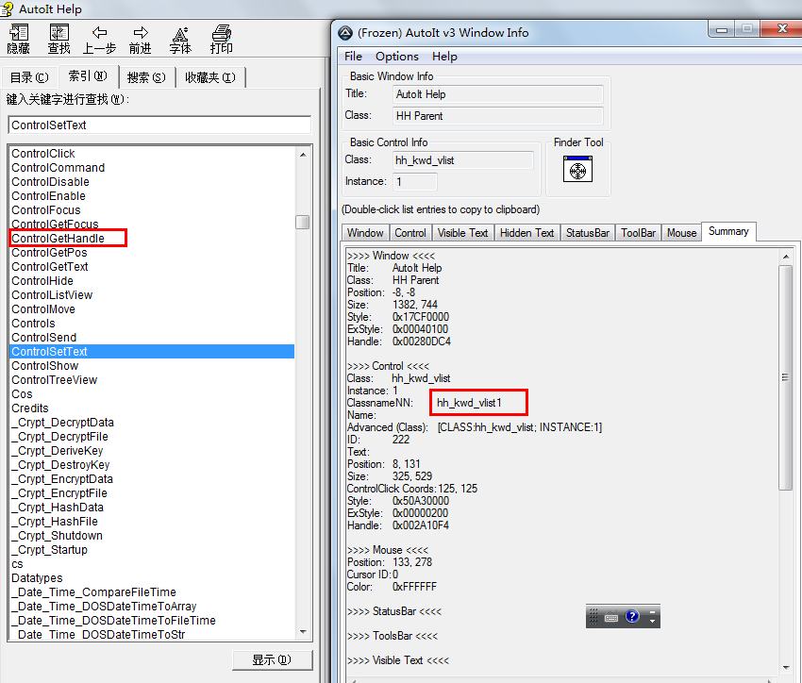Viewport: 802px width, 683px height.
Task: Click the Class field showing HH Parent
Action: pos(497,116)
